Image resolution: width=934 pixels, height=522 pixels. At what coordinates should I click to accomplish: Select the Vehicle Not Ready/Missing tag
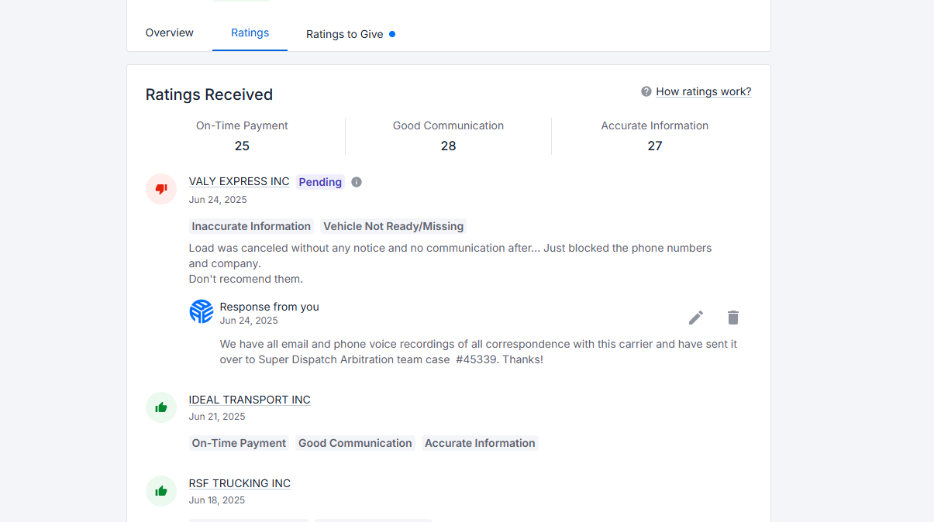(x=393, y=225)
